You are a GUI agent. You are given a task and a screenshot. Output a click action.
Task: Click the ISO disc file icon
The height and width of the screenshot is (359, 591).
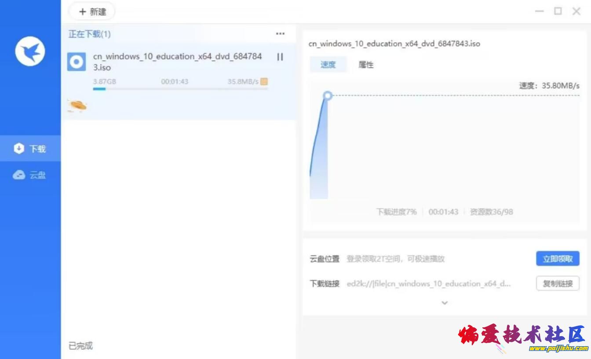point(77,62)
